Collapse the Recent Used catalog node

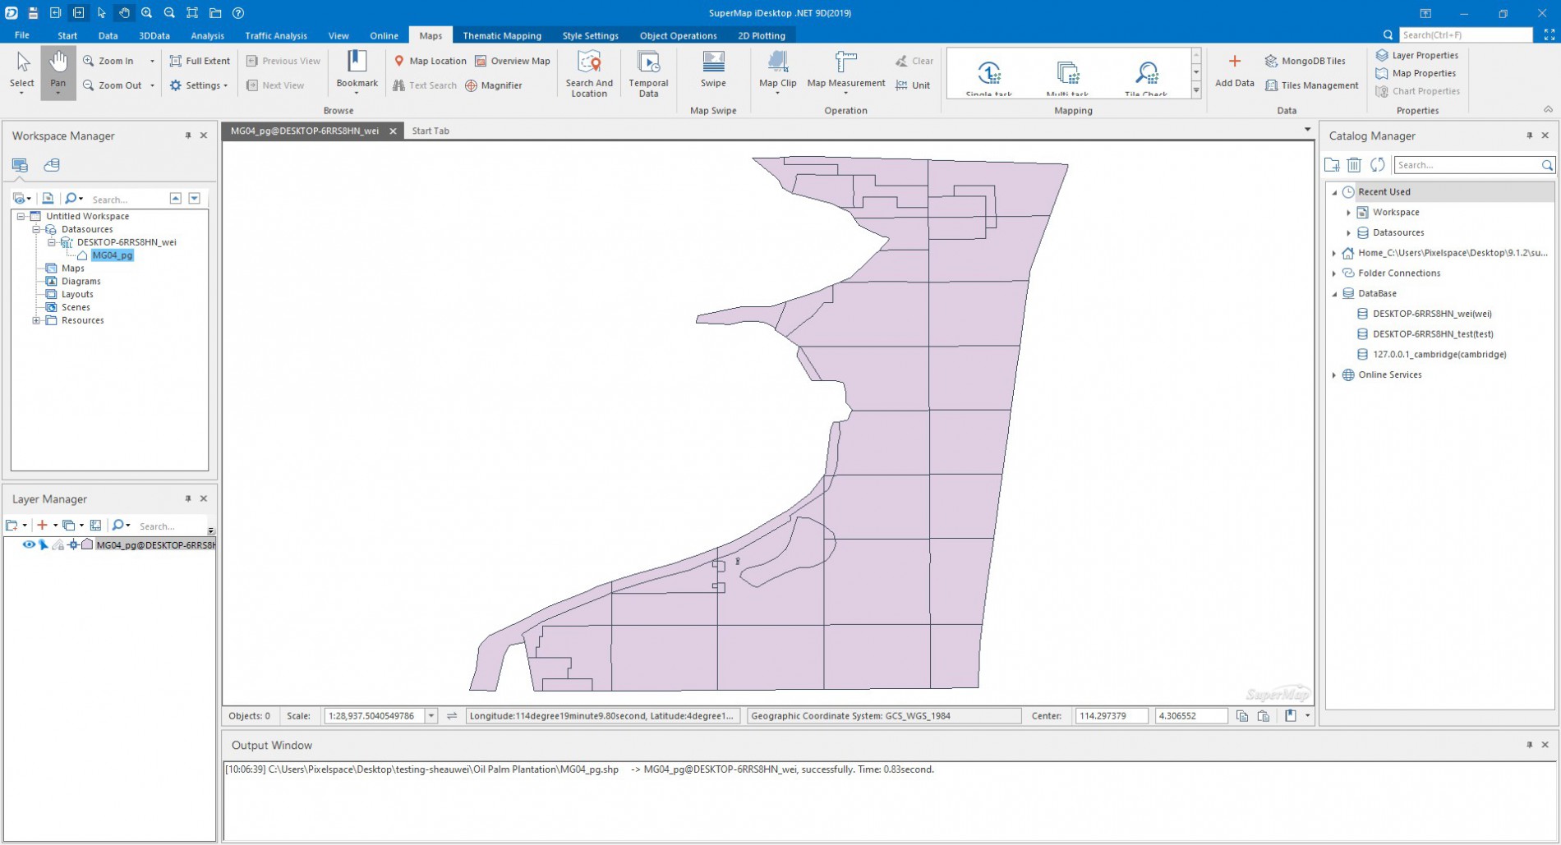coord(1334,192)
